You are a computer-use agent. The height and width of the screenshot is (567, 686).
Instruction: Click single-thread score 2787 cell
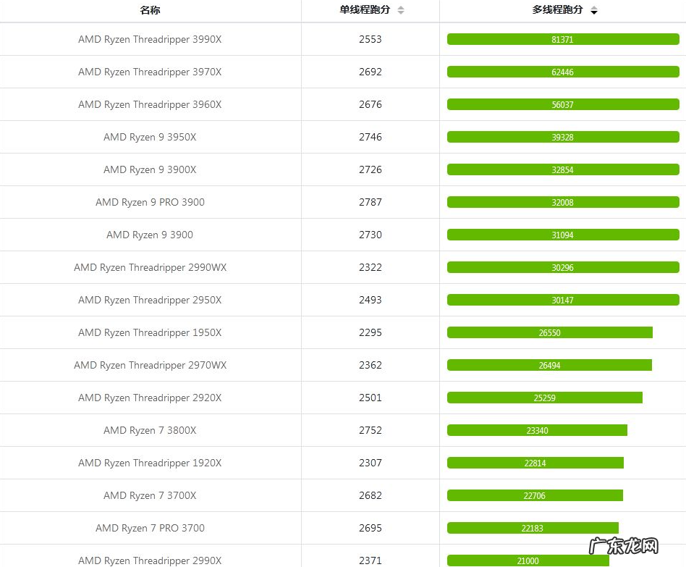[370, 202]
